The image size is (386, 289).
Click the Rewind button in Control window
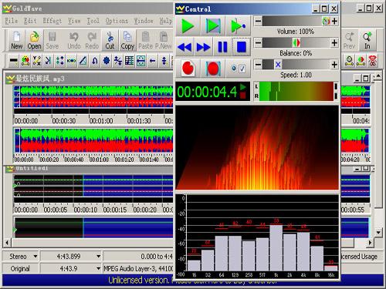click(x=185, y=47)
